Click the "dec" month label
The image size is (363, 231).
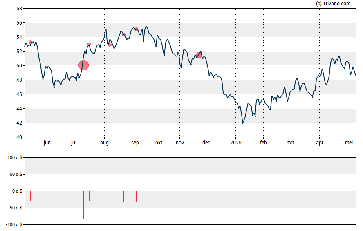coord(206,143)
